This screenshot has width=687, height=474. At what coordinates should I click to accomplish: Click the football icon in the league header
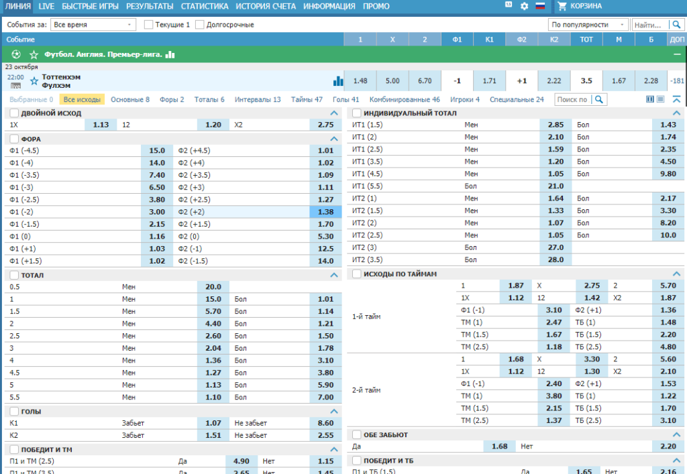[16, 54]
